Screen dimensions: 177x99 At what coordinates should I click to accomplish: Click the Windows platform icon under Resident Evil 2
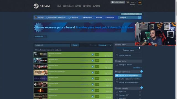(x=50, y=62)
